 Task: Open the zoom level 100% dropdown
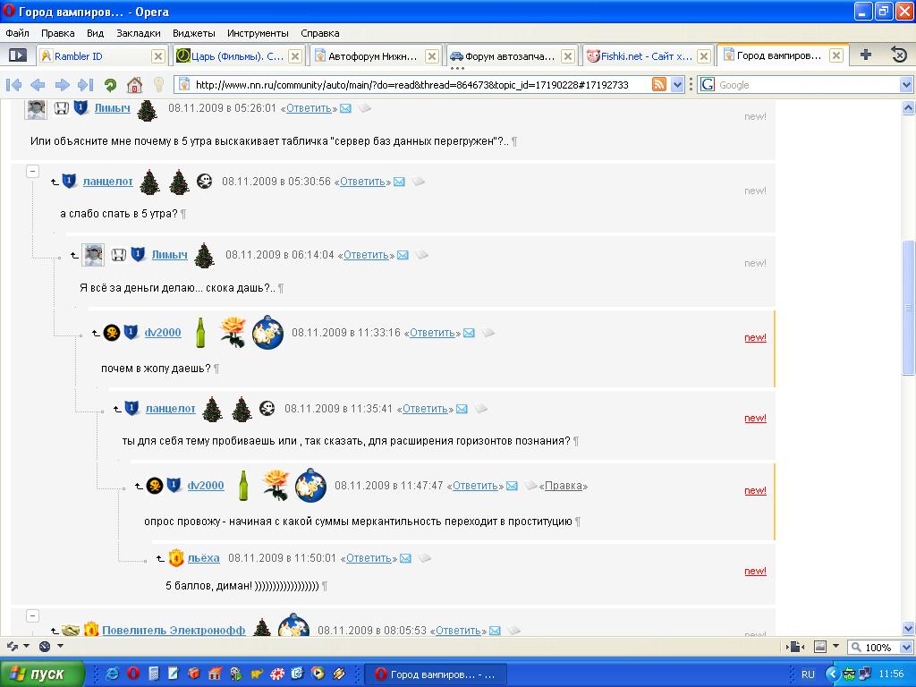click(879, 647)
